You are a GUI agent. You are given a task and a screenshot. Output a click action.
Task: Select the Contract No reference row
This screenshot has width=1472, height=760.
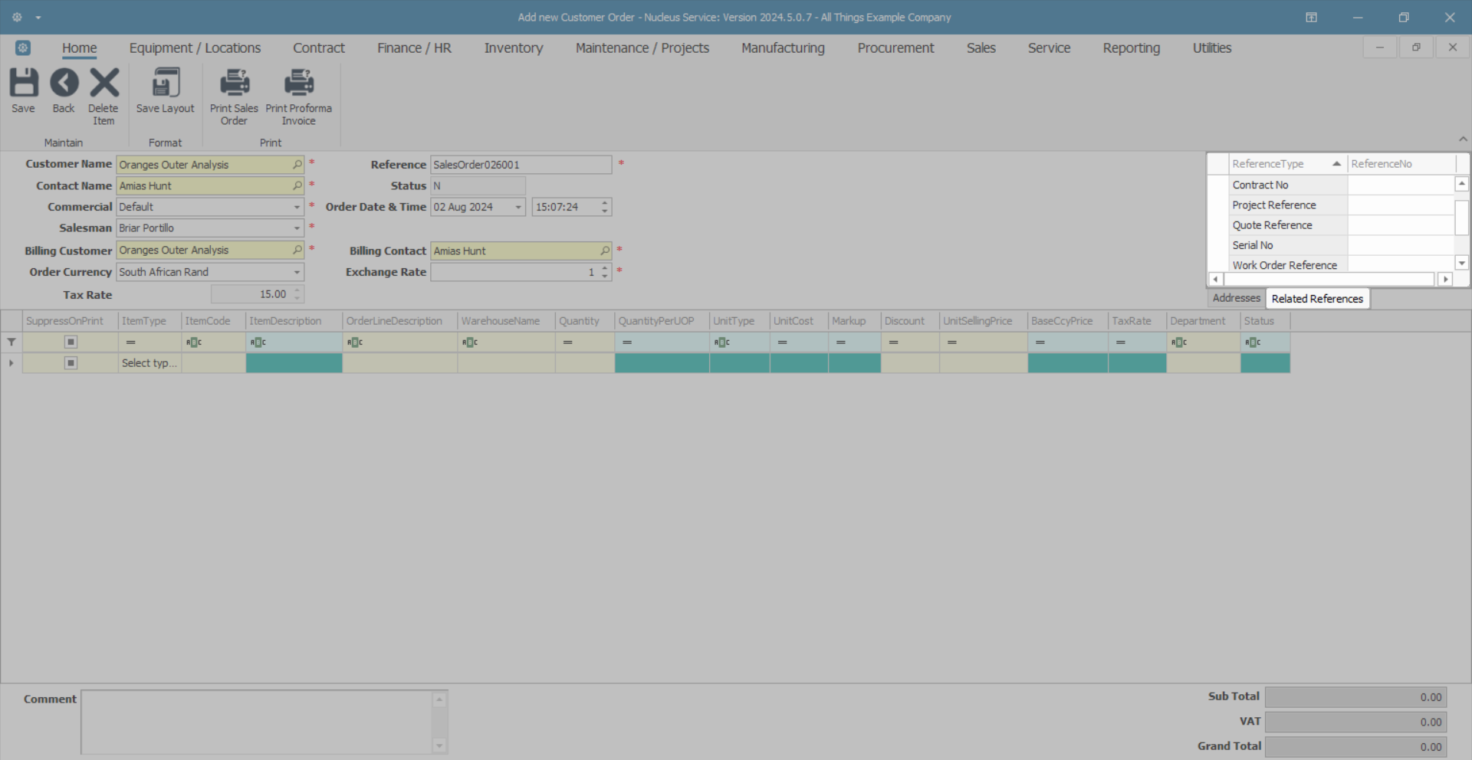[x=1339, y=185]
